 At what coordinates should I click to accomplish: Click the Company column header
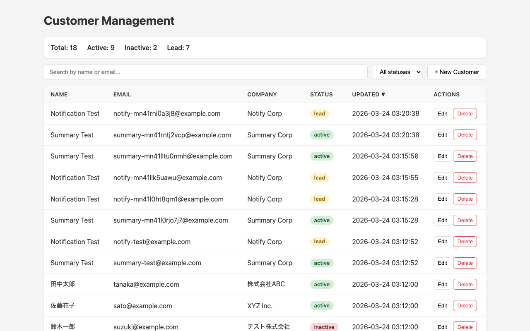(262, 94)
